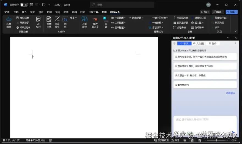242x144 pixels.
Task: Click the undo arrow in title bar
Action: pos(37,5)
